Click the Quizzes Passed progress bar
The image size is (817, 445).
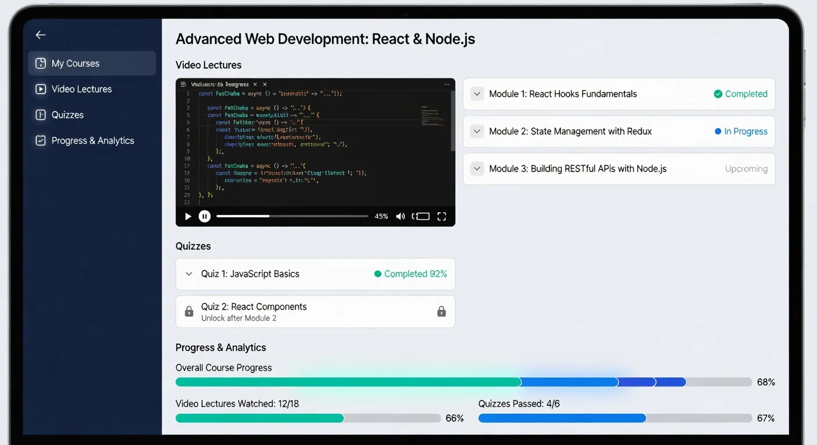click(615, 418)
